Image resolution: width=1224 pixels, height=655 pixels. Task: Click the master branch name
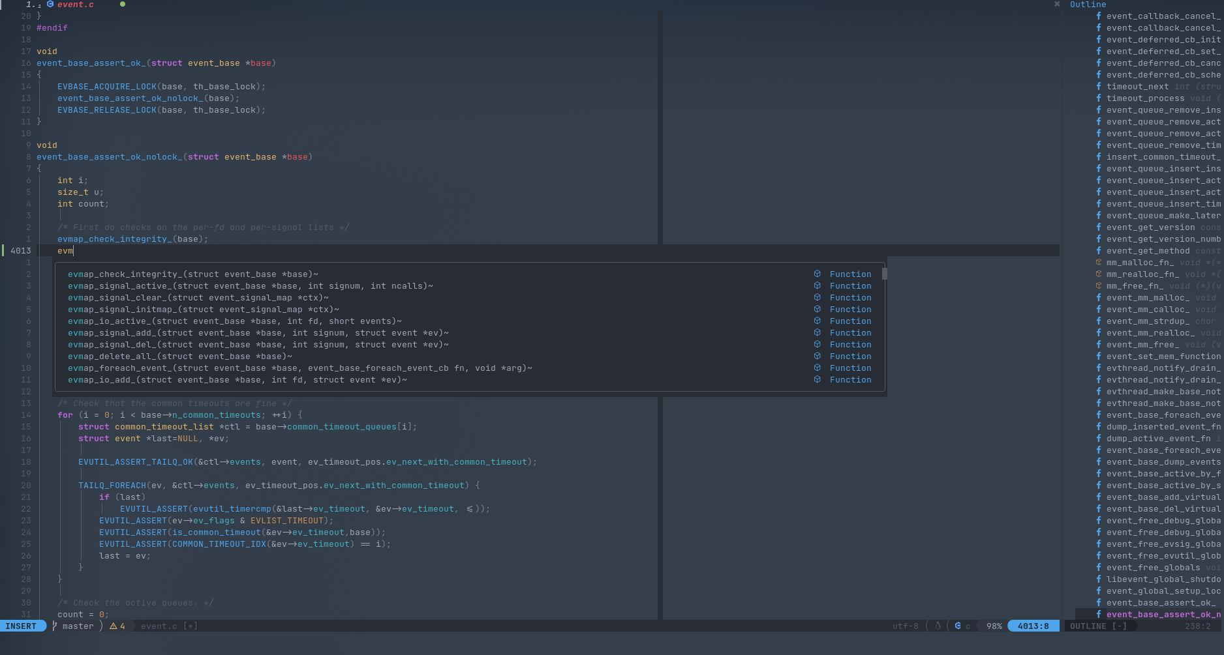point(78,626)
